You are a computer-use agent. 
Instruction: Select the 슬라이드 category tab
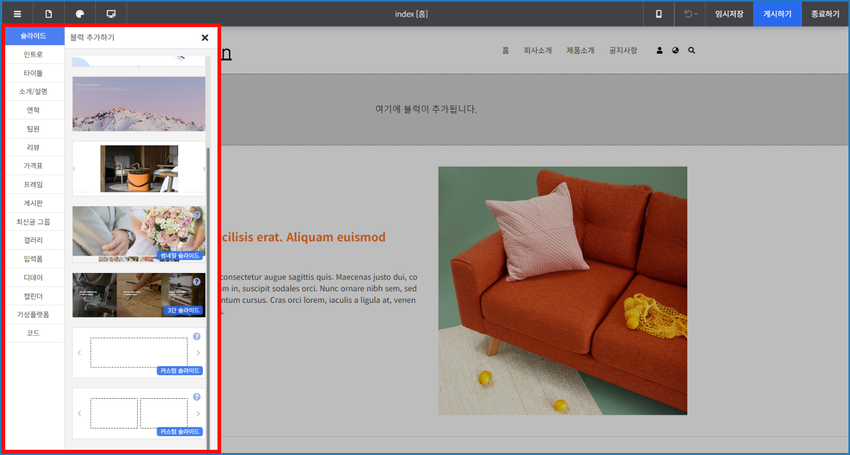pos(33,36)
